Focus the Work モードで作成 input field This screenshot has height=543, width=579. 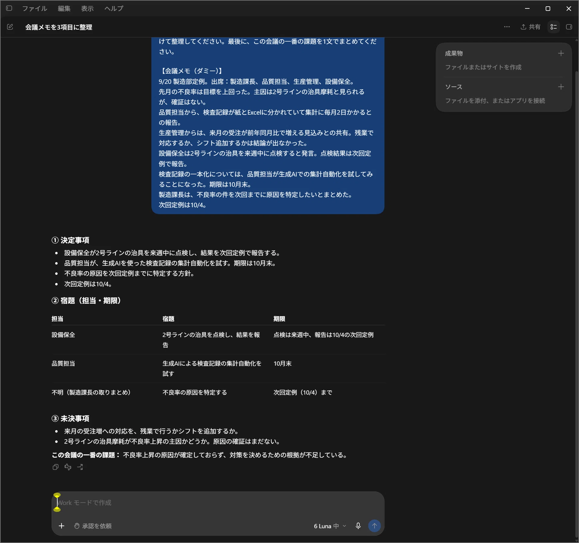point(218,503)
